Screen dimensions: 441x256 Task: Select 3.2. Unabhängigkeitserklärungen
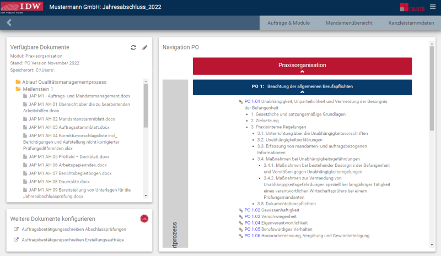(x=290, y=140)
